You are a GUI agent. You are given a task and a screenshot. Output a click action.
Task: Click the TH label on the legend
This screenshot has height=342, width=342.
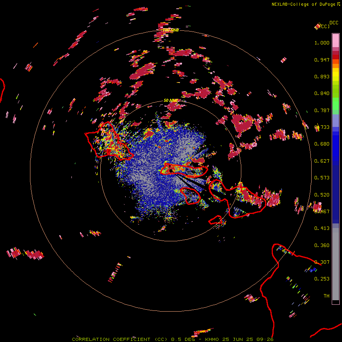[x=326, y=296]
